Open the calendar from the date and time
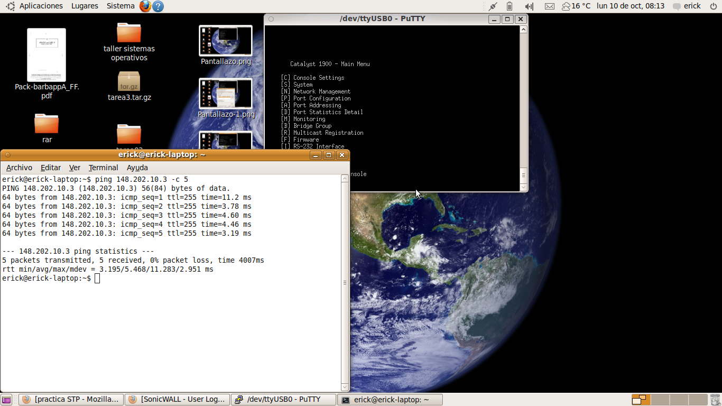The height and width of the screenshot is (406, 722). point(631,6)
